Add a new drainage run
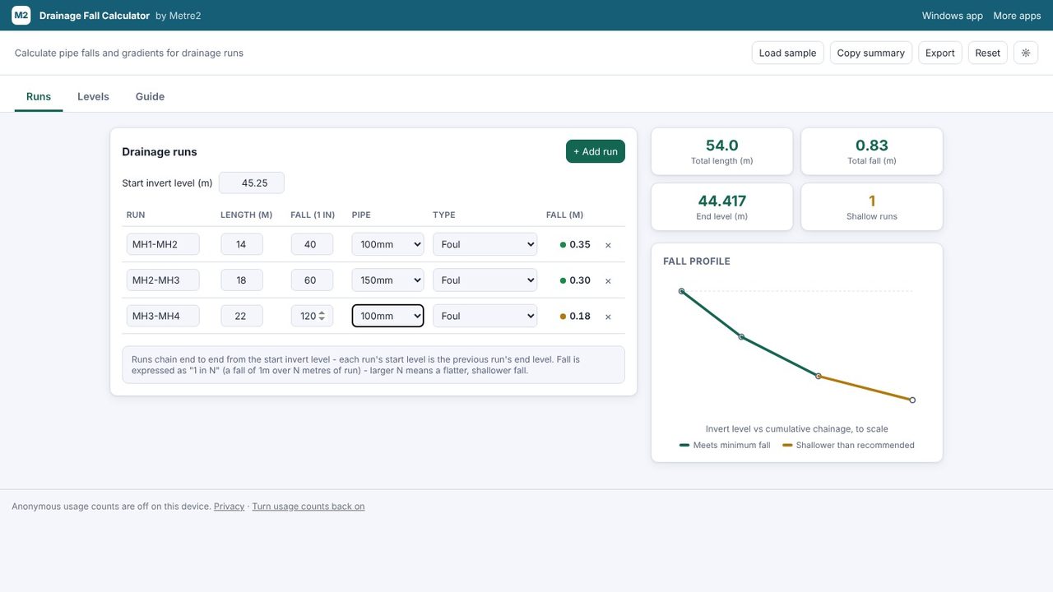This screenshot has height=592, width=1053. coord(595,151)
